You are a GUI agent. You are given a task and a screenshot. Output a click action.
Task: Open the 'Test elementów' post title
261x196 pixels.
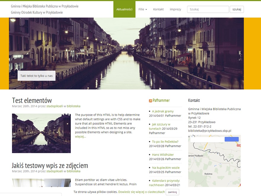click(x=32, y=100)
